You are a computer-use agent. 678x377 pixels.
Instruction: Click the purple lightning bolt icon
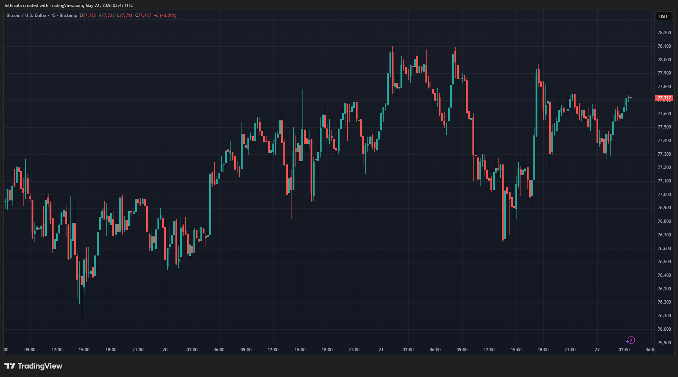(630, 340)
